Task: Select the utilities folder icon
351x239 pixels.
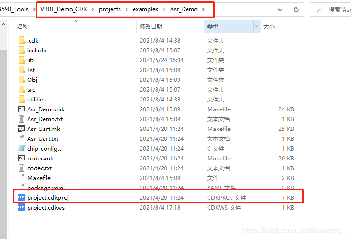Action: click(x=22, y=100)
